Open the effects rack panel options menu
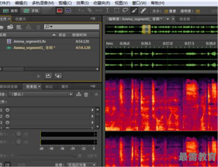Screen dimensions: 218x167 click(93, 86)
